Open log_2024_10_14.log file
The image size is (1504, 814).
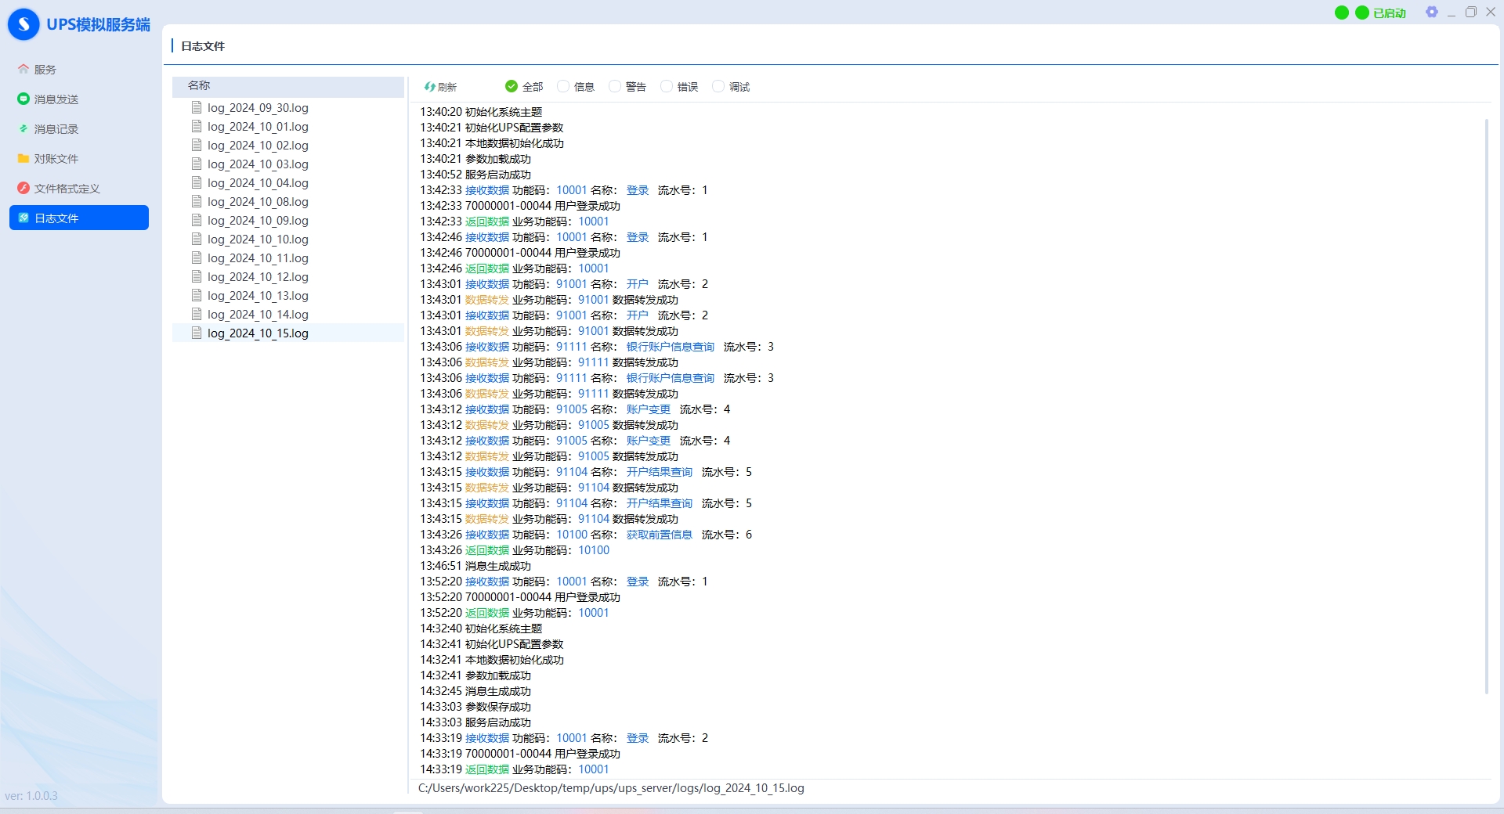pyautogui.click(x=288, y=315)
